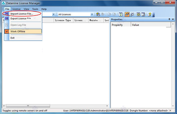Click the Licens... column header

click(81, 20)
